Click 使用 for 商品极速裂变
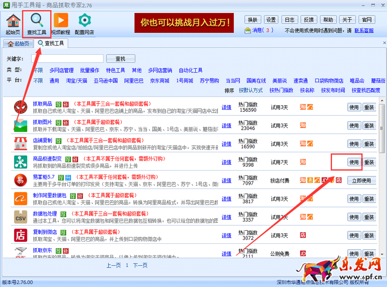 click(354, 162)
